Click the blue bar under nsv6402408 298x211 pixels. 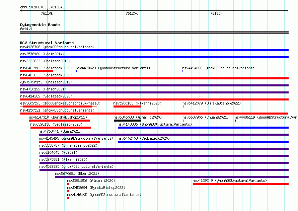(203, 142)
